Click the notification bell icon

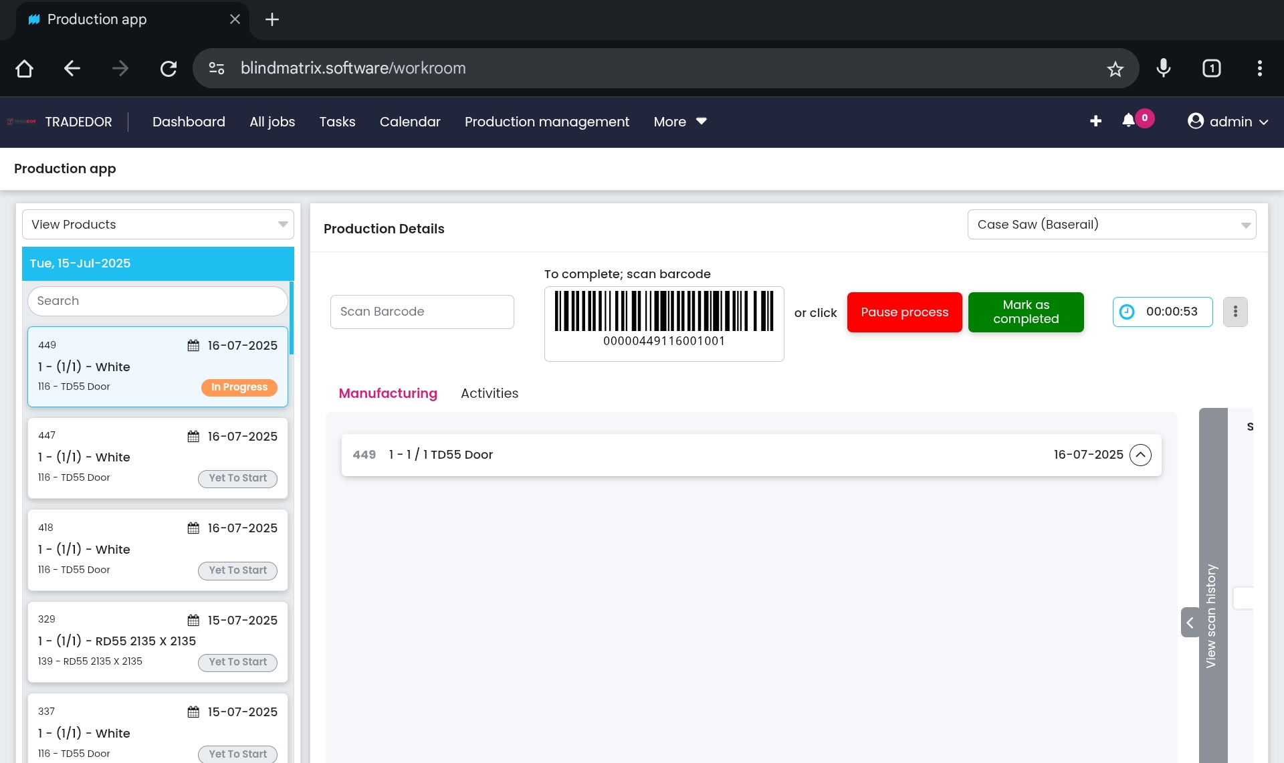pos(1129,121)
